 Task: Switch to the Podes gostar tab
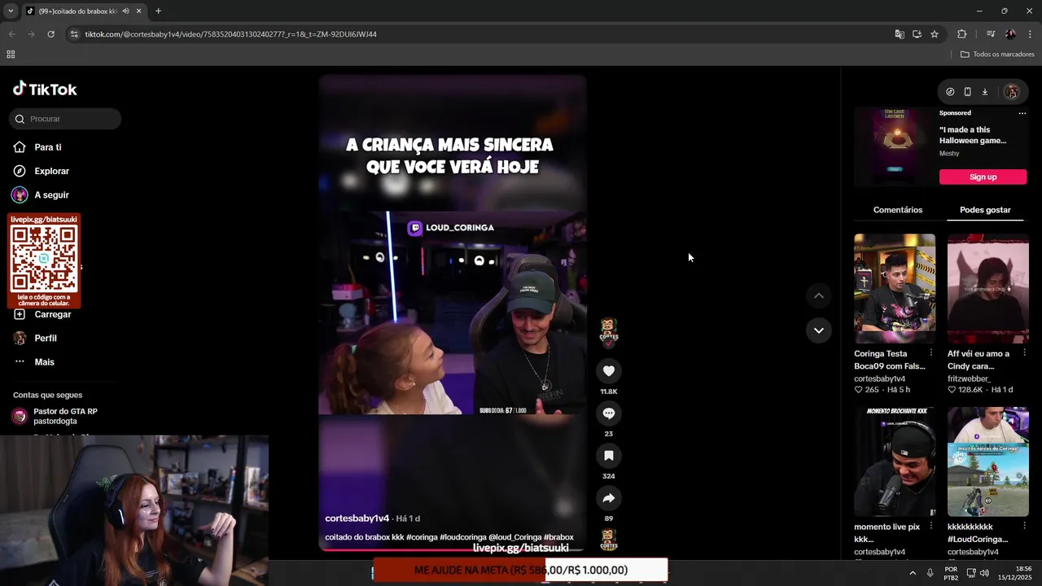pos(985,210)
